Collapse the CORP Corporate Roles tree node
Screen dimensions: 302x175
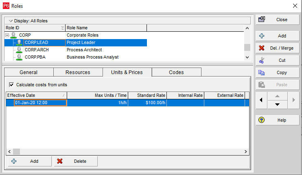pyautogui.click(x=7, y=35)
